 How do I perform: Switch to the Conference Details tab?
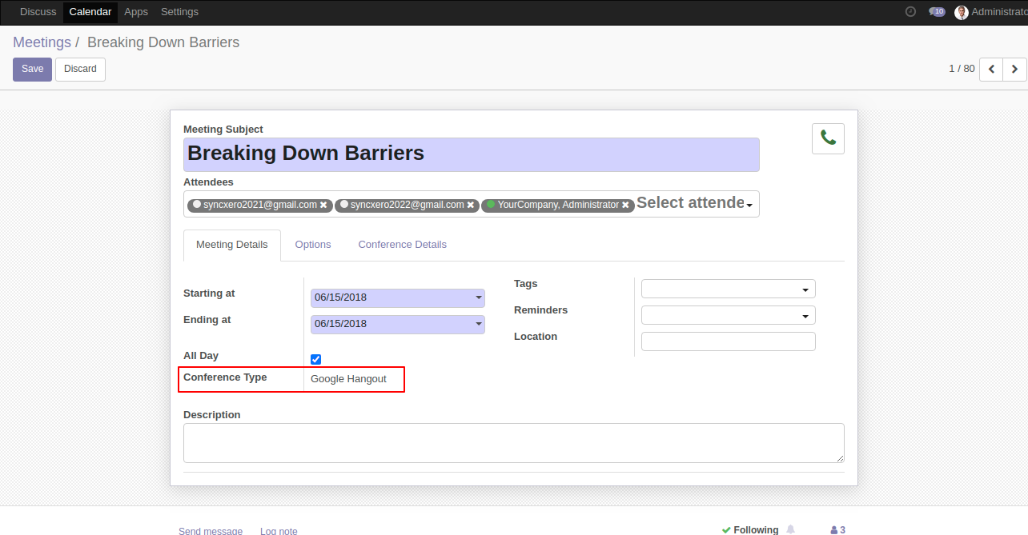[402, 245]
